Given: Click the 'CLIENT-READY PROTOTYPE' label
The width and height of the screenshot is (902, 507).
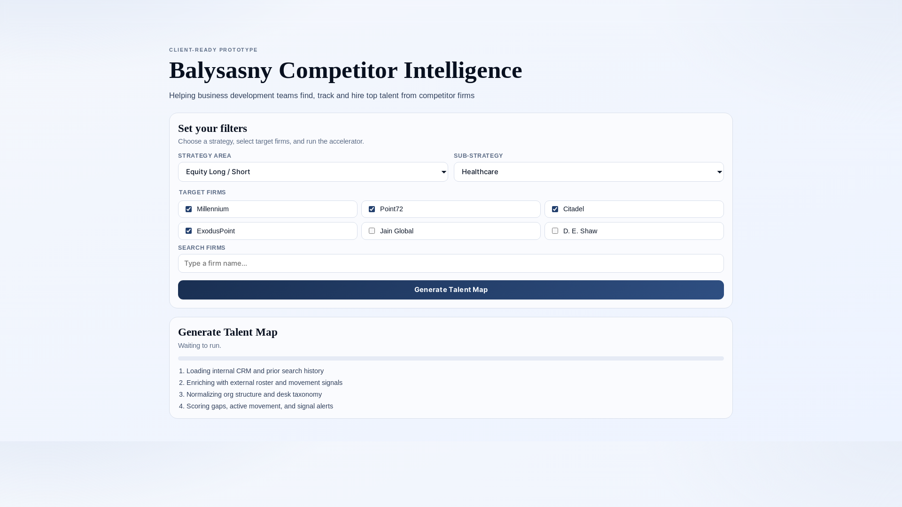Looking at the screenshot, I should click(213, 50).
